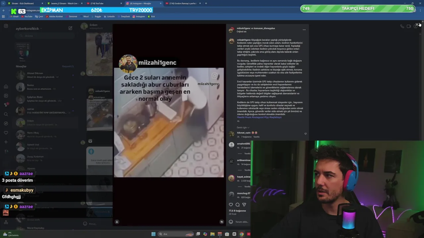This screenshot has height=238, width=424.
Task: Open a new browser tab
Action: tap(206, 3)
